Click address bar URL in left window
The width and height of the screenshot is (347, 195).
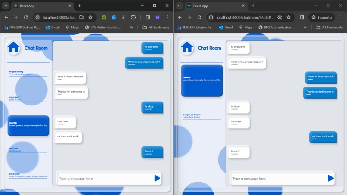(60, 17)
